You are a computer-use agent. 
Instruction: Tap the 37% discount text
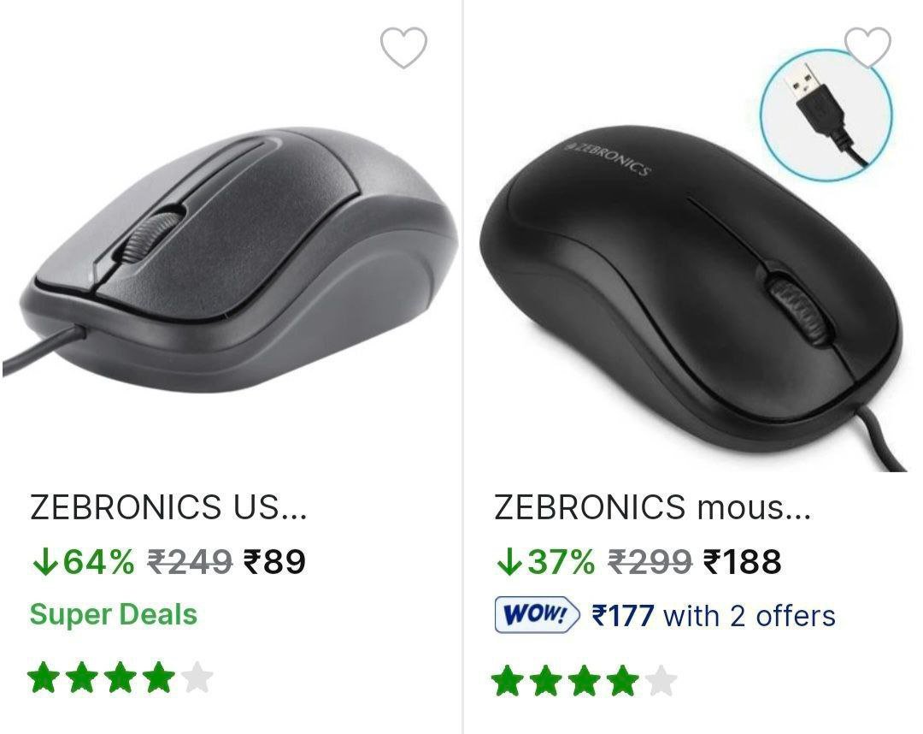click(561, 562)
